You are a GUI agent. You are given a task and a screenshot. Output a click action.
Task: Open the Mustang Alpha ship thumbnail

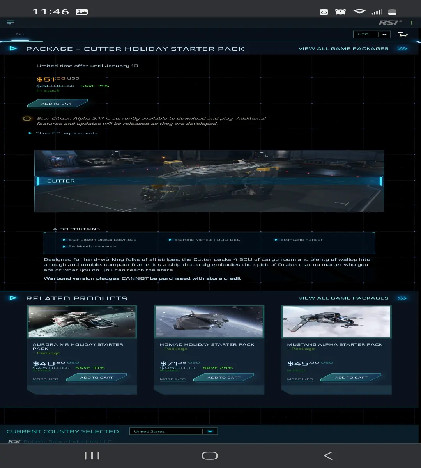[336, 322]
